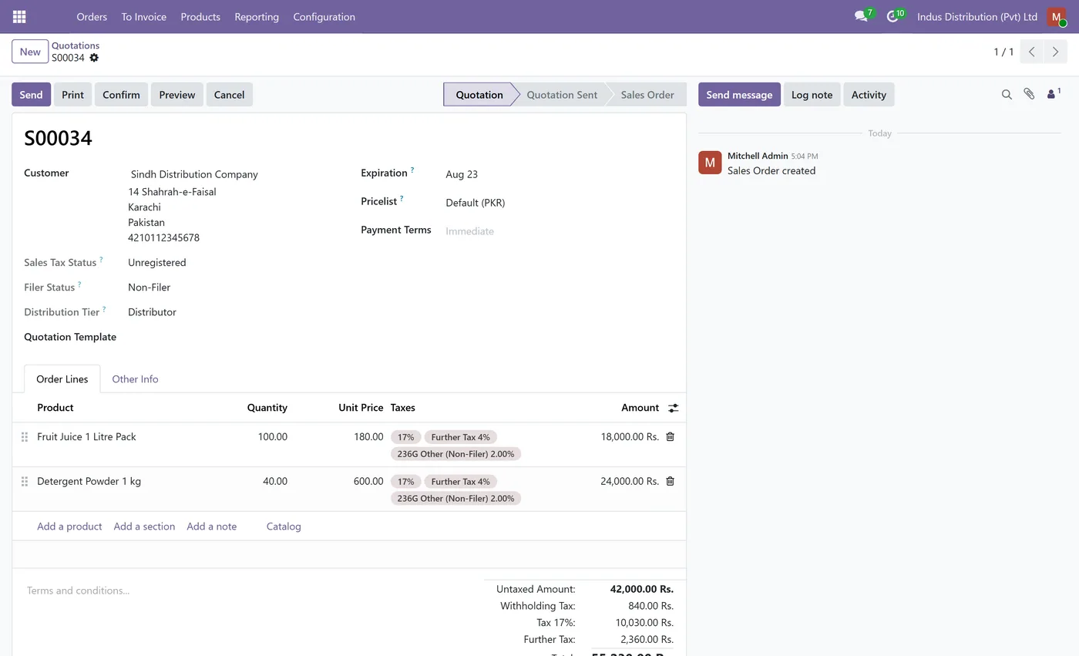Grab the Fruit Juice line drag handle
The image size is (1079, 656).
pos(25,437)
